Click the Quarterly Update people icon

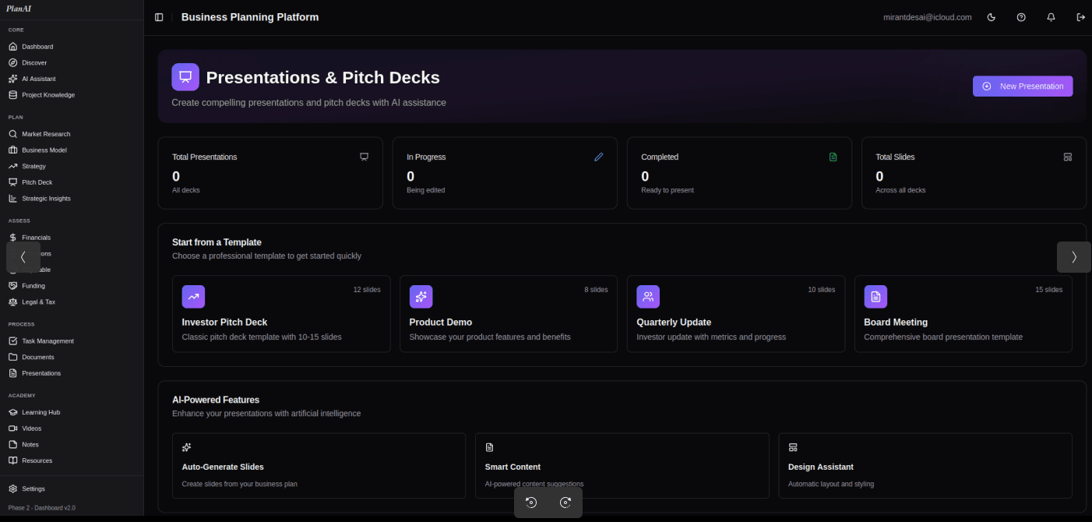tap(648, 296)
